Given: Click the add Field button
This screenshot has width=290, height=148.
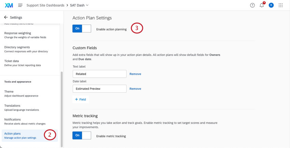Looking at the screenshot, I should pos(81,99).
